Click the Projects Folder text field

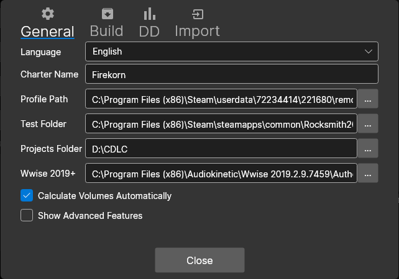coord(221,148)
